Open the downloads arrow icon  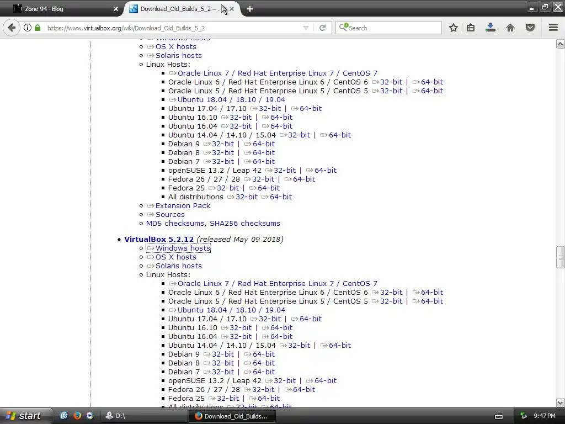(x=491, y=28)
